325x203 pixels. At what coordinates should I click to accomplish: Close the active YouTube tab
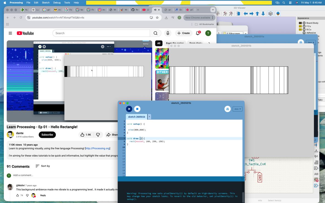point(159,10)
